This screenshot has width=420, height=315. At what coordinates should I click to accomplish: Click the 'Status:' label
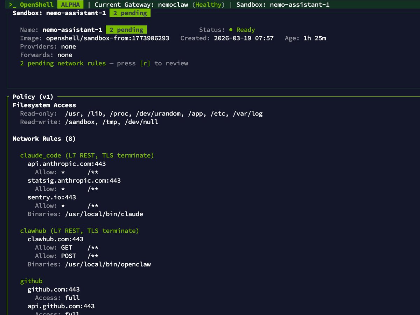pos(212,30)
